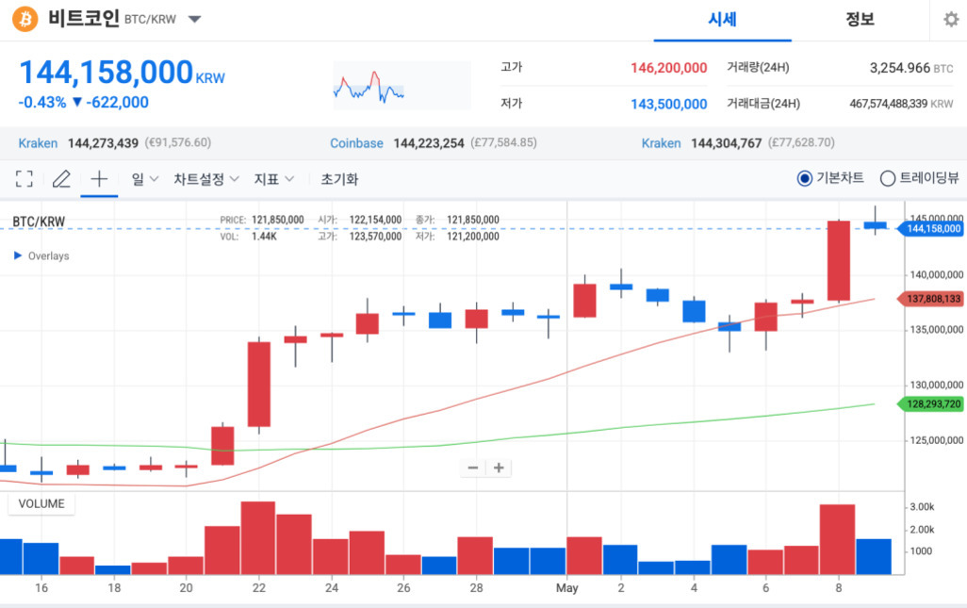The height and width of the screenshot is (608, 967).
Task: Open the 일 interval dropdown
Action: point(144,179)
